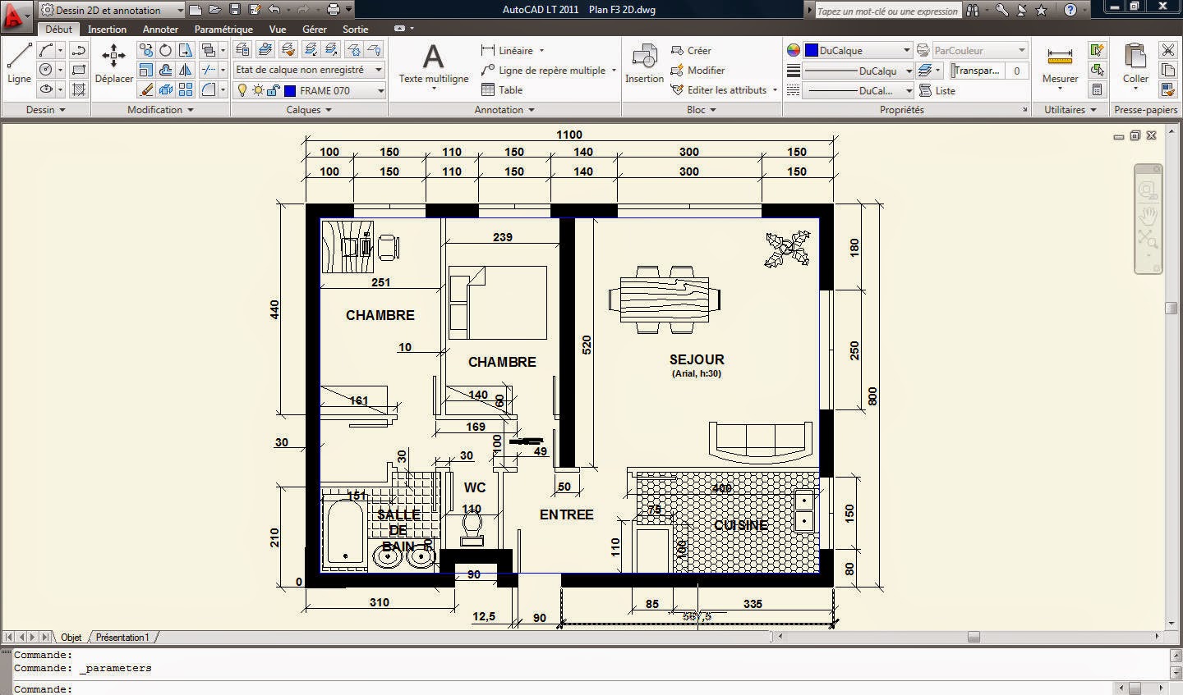Toggle the light bulb for layer FRAME 070

tap(242, 90)
